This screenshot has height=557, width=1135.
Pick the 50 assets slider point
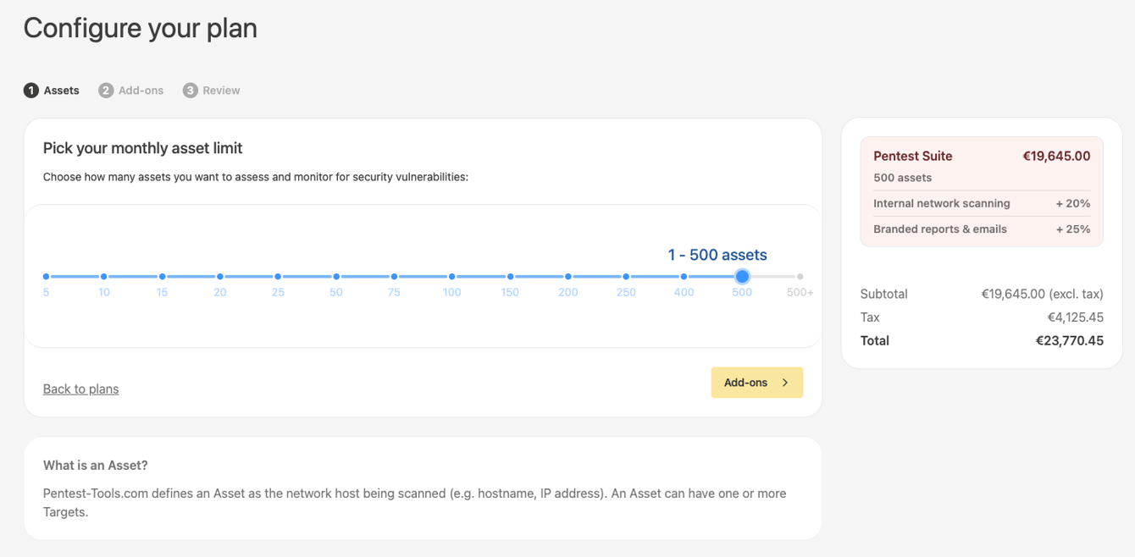point(336,277)
